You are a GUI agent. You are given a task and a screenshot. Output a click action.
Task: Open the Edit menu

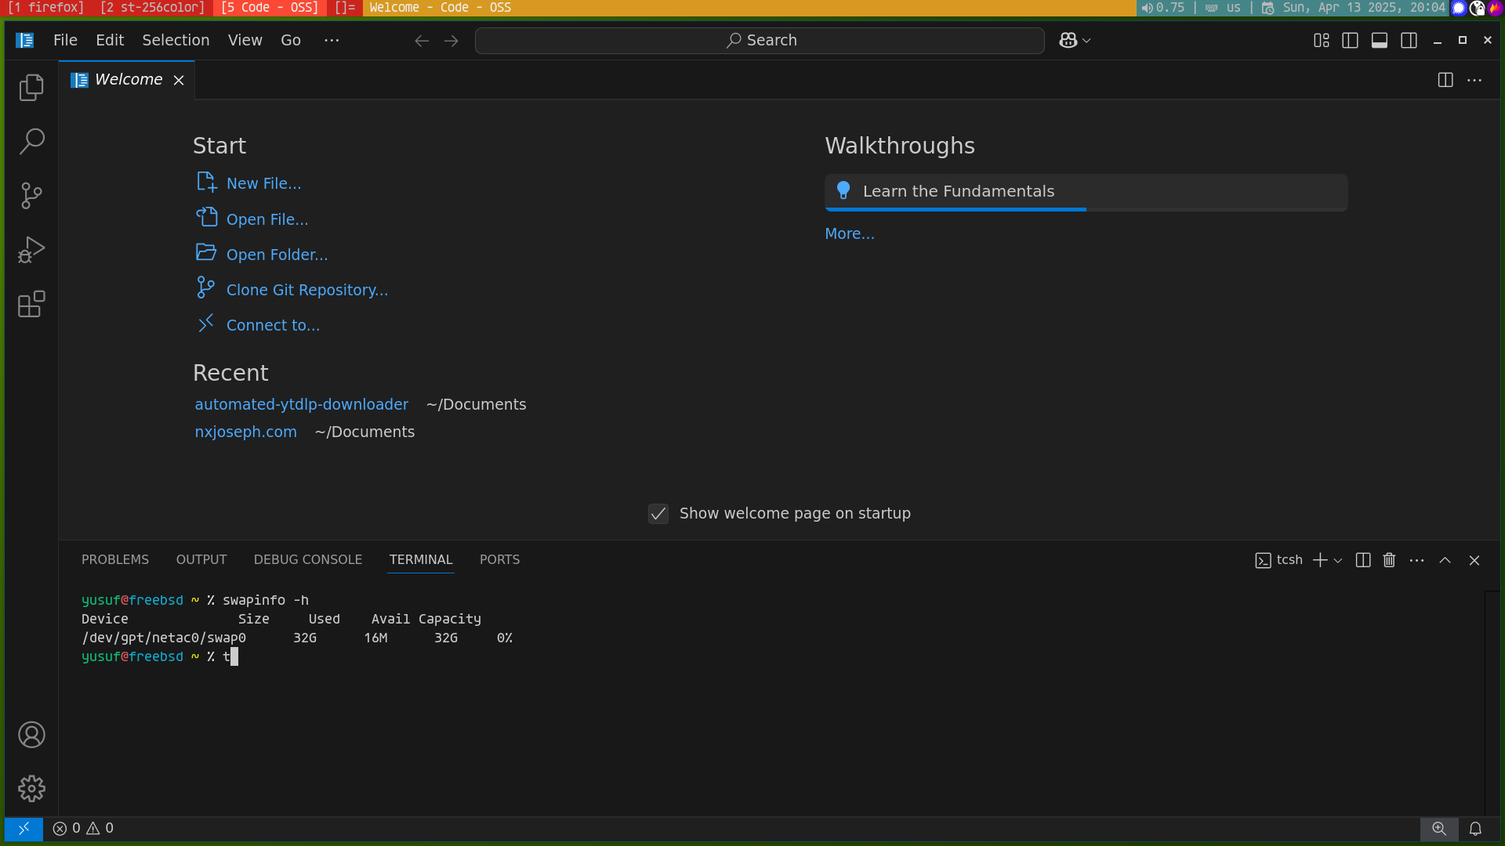pyautogui.click(x=110, y=40)
